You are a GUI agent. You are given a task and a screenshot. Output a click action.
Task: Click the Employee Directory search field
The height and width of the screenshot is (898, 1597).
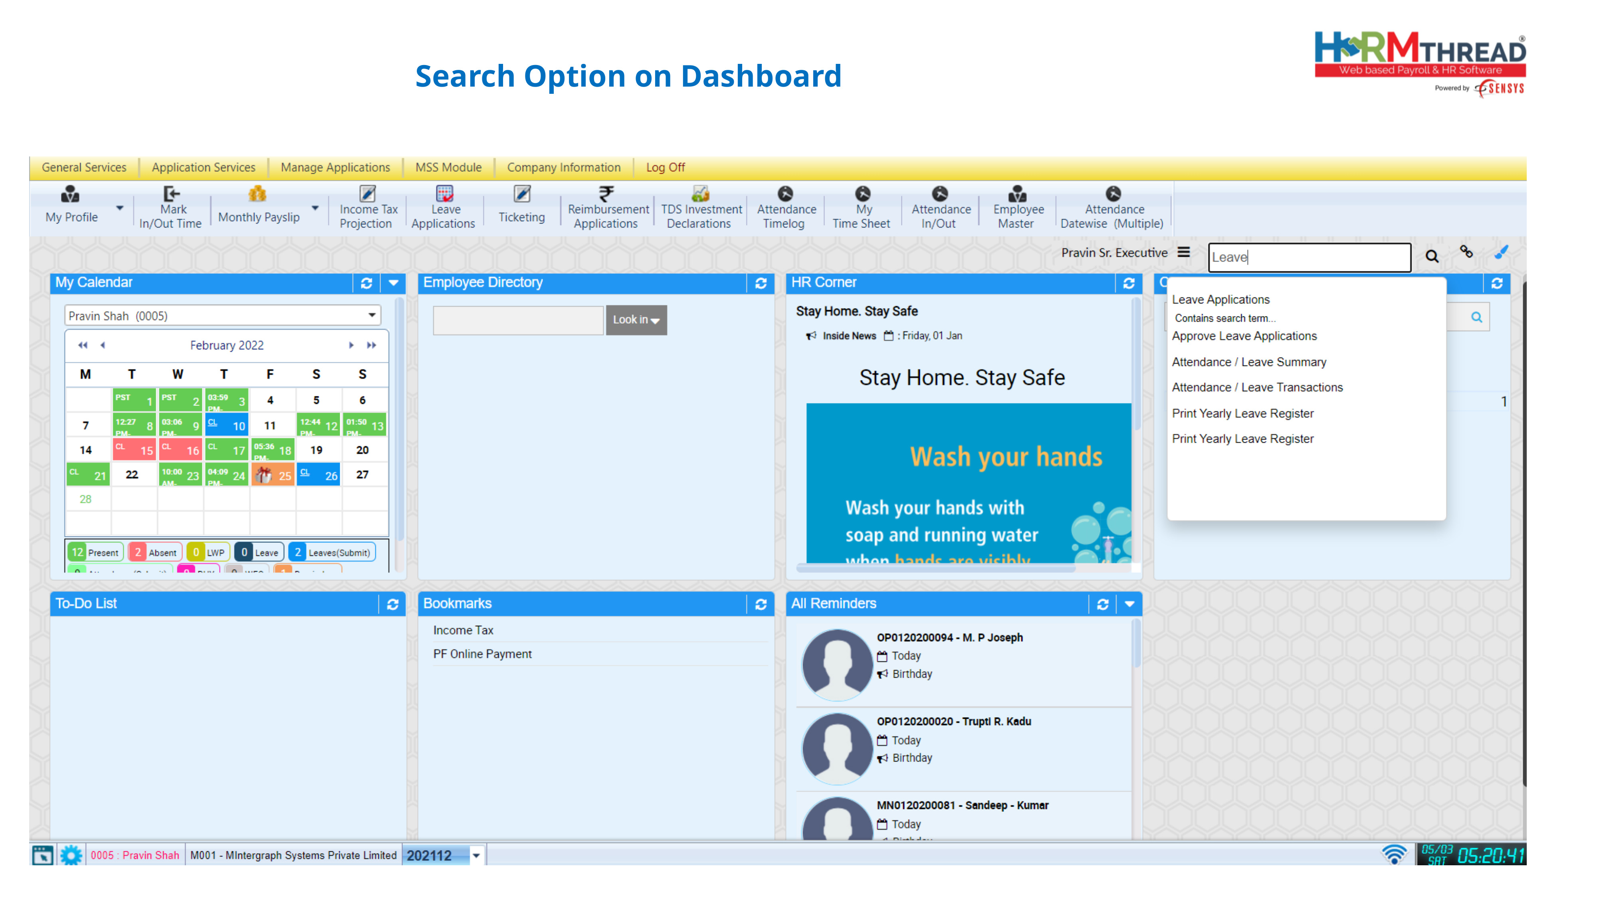tap(518, 320)
